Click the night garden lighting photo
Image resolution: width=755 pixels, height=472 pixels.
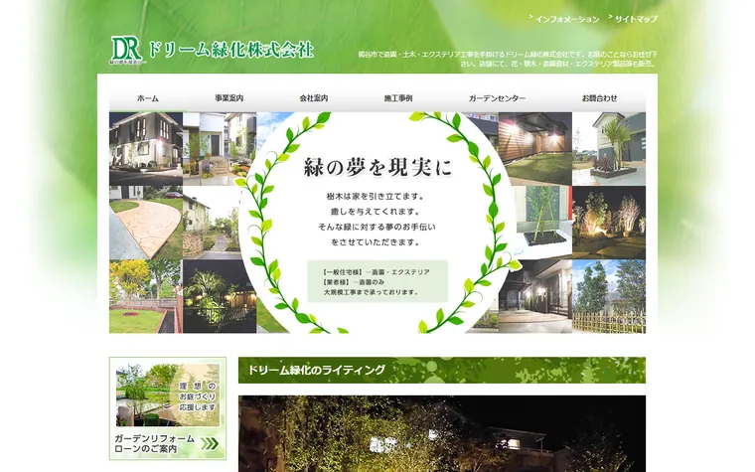pyautogui.click(x=441, y=434)
